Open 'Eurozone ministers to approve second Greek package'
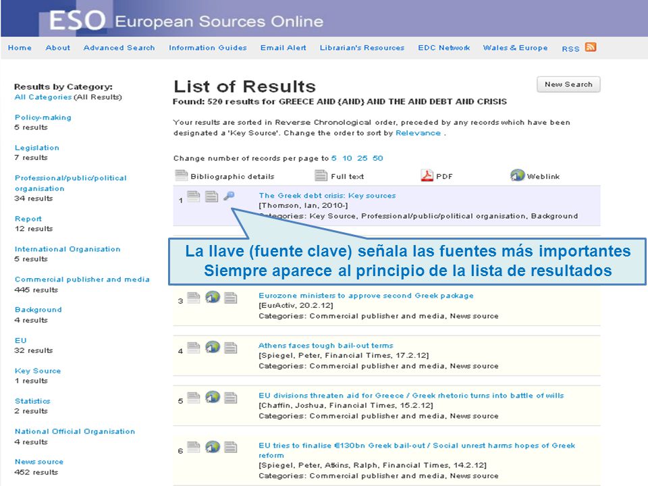648x486 pixels. coord(366,296)
